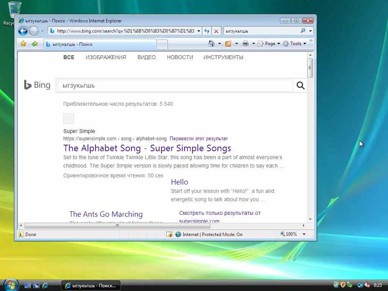Click the greyed Forward navigation button
388x291 pixels.
coord(34,31)
